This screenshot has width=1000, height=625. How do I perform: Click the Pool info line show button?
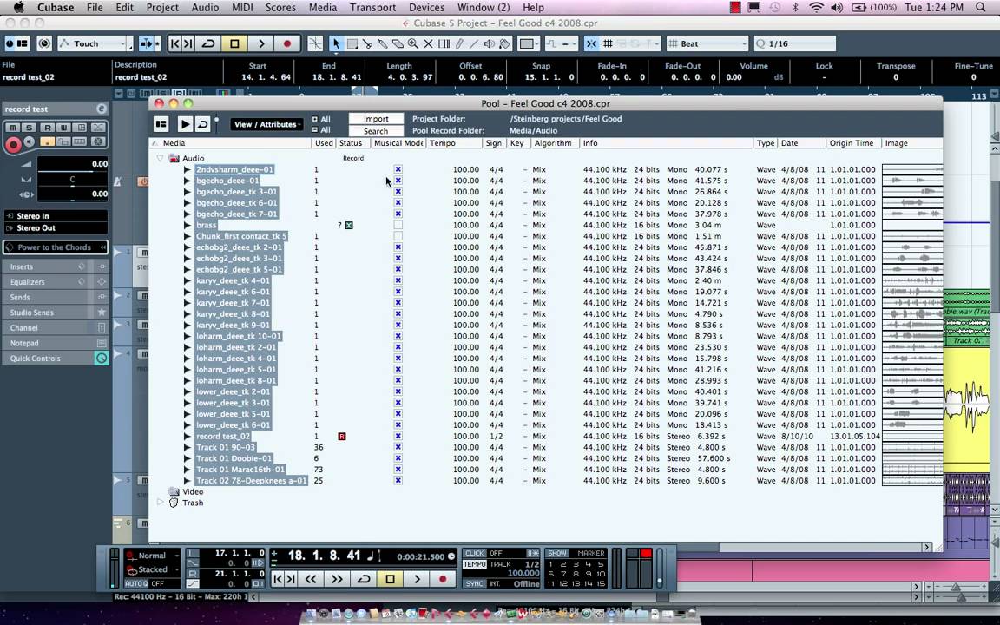161,124
